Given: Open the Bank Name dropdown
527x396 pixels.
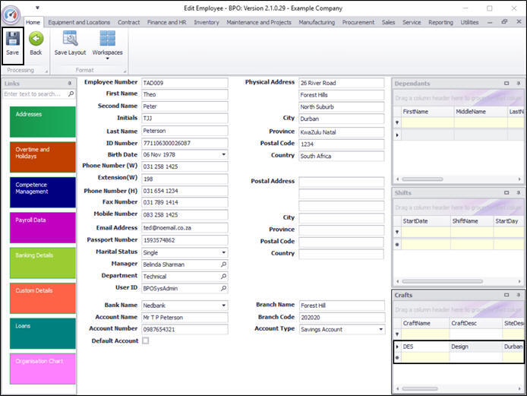Looking at the screenshot, I should (223, 306).
